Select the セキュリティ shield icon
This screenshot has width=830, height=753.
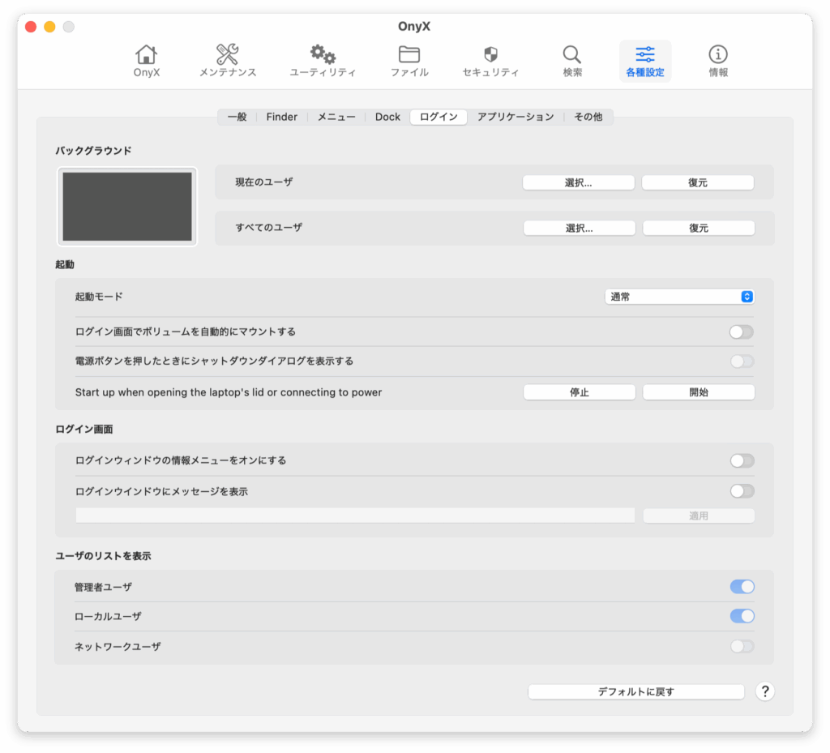click(490, 55)
